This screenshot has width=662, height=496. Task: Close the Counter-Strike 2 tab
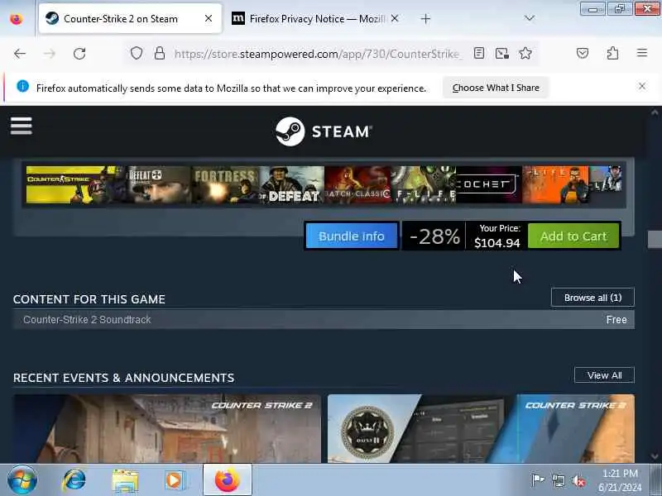[x=209, y=18]
